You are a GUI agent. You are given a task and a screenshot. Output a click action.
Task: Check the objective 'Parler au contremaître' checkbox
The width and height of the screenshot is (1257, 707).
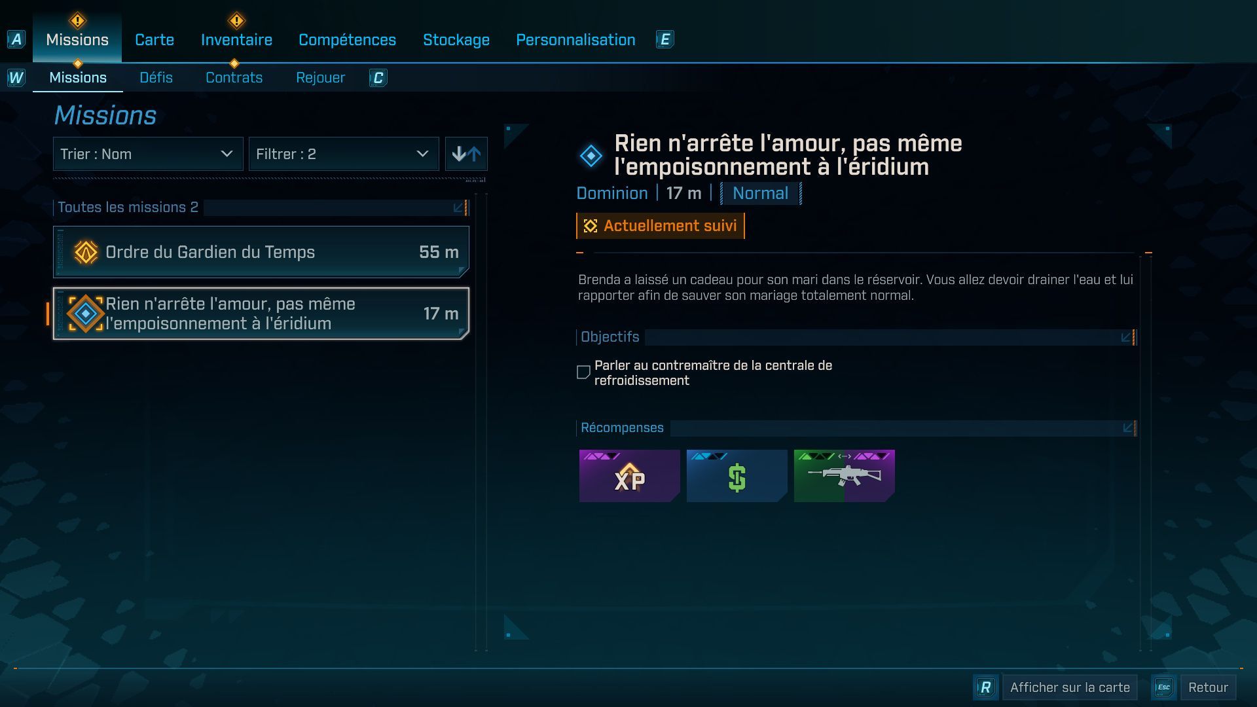[582, 372]
